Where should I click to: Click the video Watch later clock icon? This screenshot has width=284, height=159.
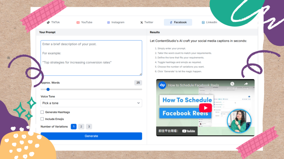[x=232, y=84]
